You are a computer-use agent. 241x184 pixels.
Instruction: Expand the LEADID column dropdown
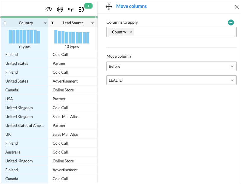click(171, 80)
